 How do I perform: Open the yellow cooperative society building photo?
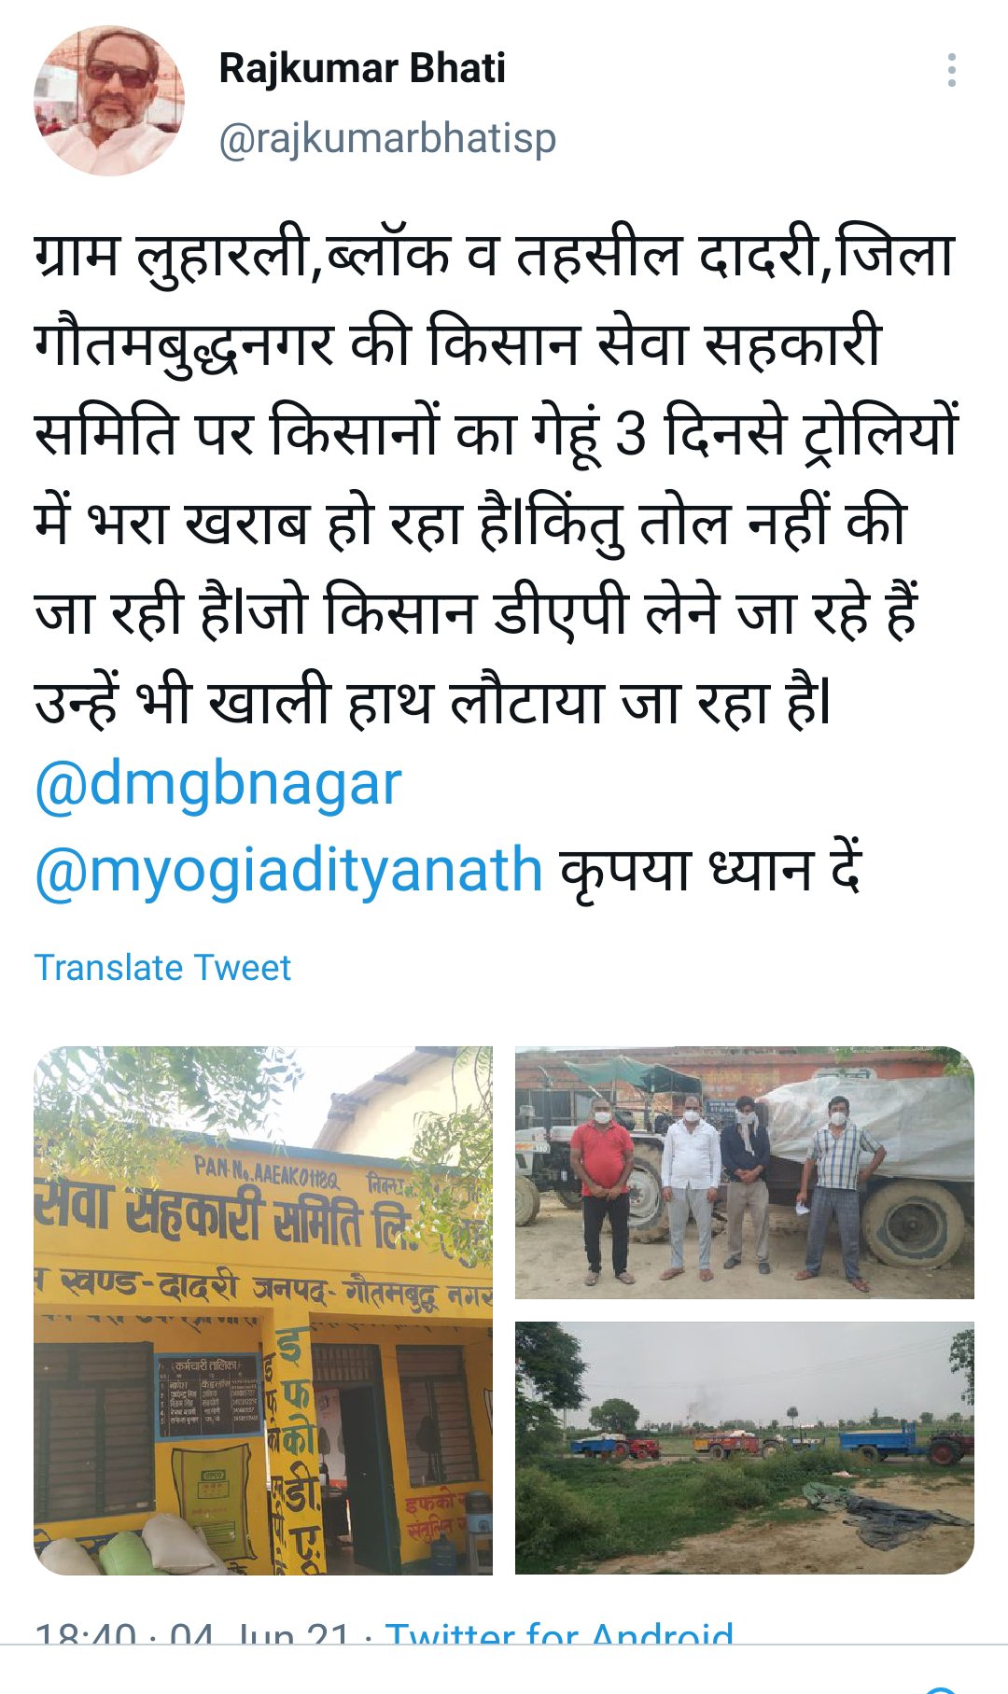[263, 1310]
